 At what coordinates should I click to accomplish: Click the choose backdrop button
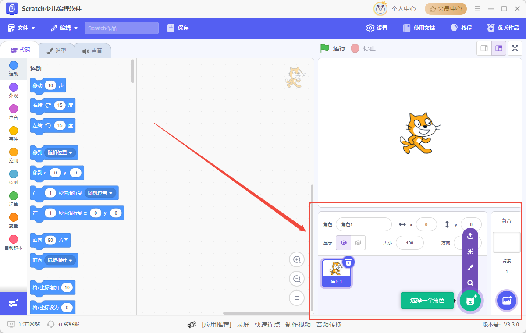click(507, 301)
